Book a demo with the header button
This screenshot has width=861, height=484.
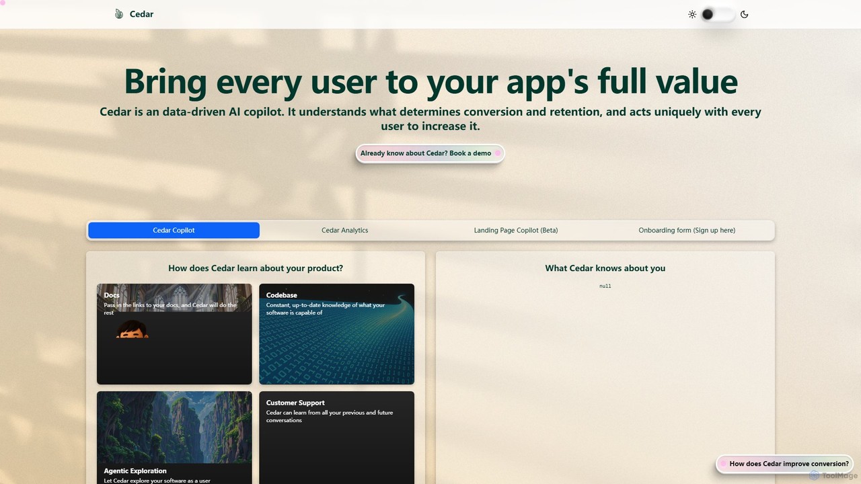coord(430,153)
